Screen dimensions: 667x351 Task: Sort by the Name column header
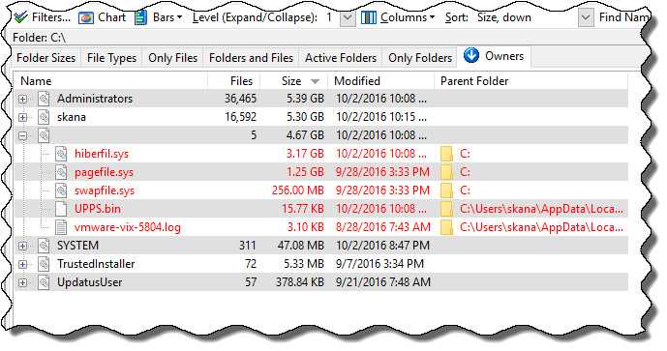(x=111, y=81)
